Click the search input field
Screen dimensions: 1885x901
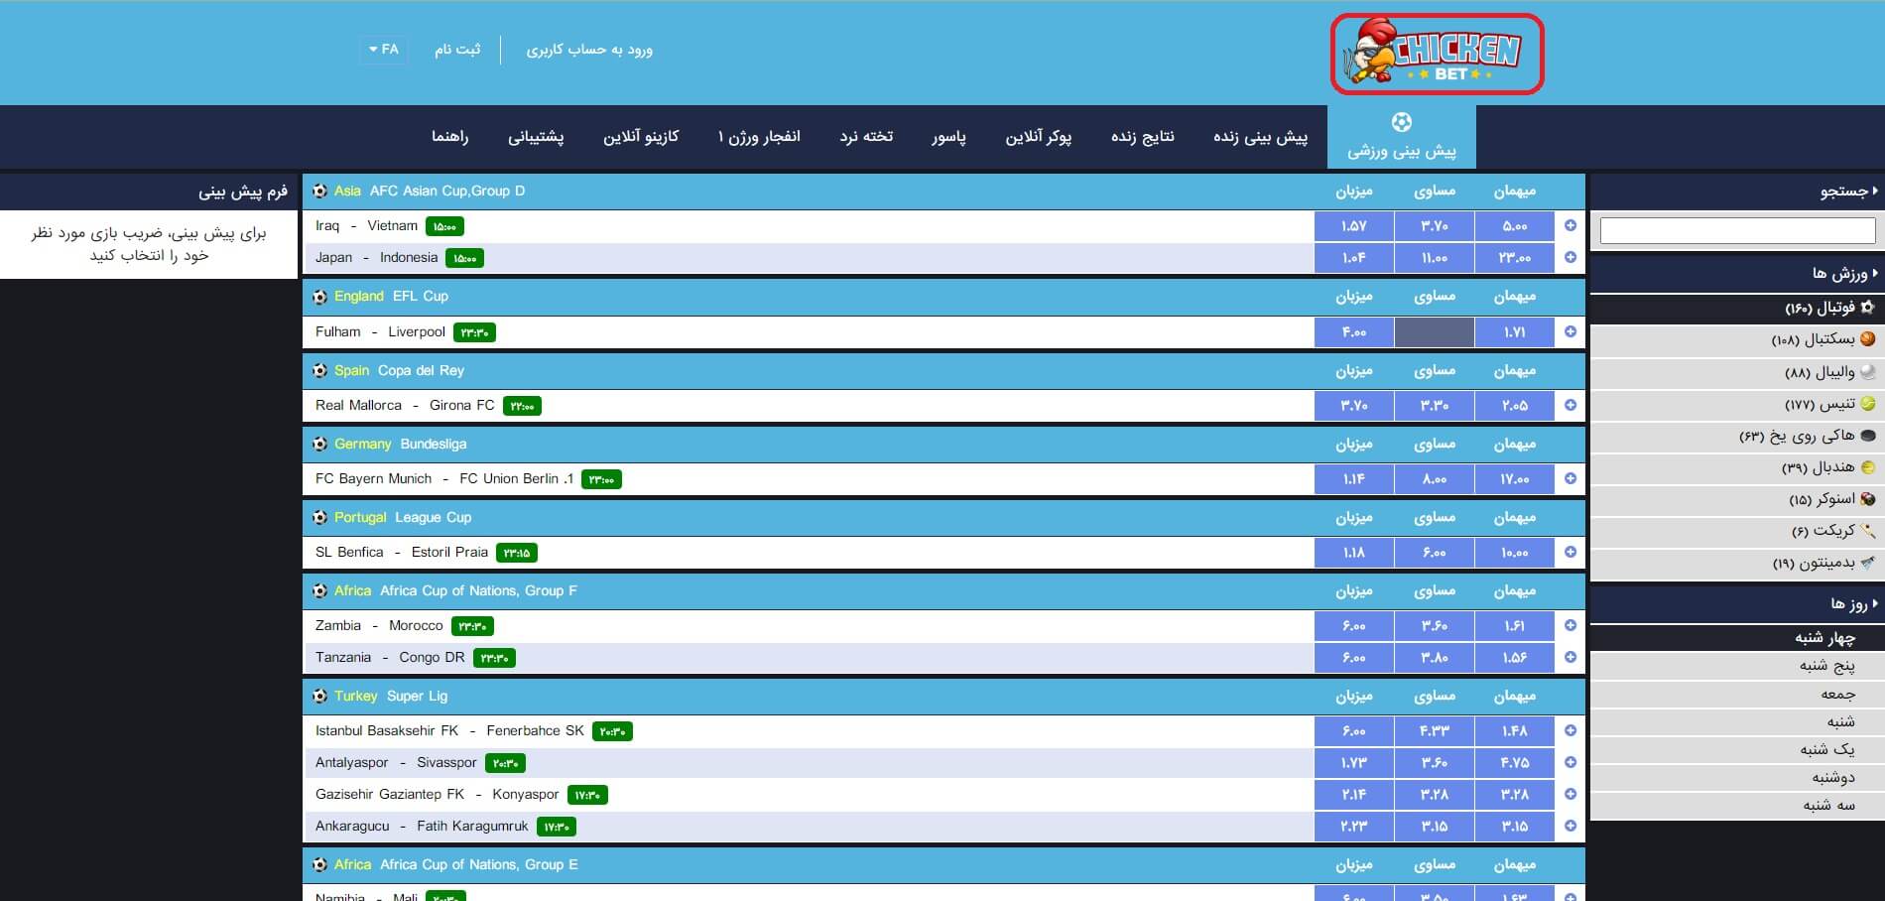pyautogui.click(x=1737, y=231)
